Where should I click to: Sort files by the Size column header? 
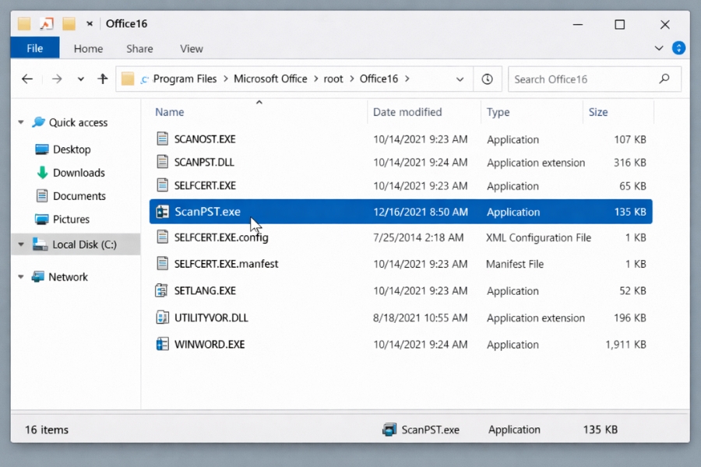tap(598, 112)
